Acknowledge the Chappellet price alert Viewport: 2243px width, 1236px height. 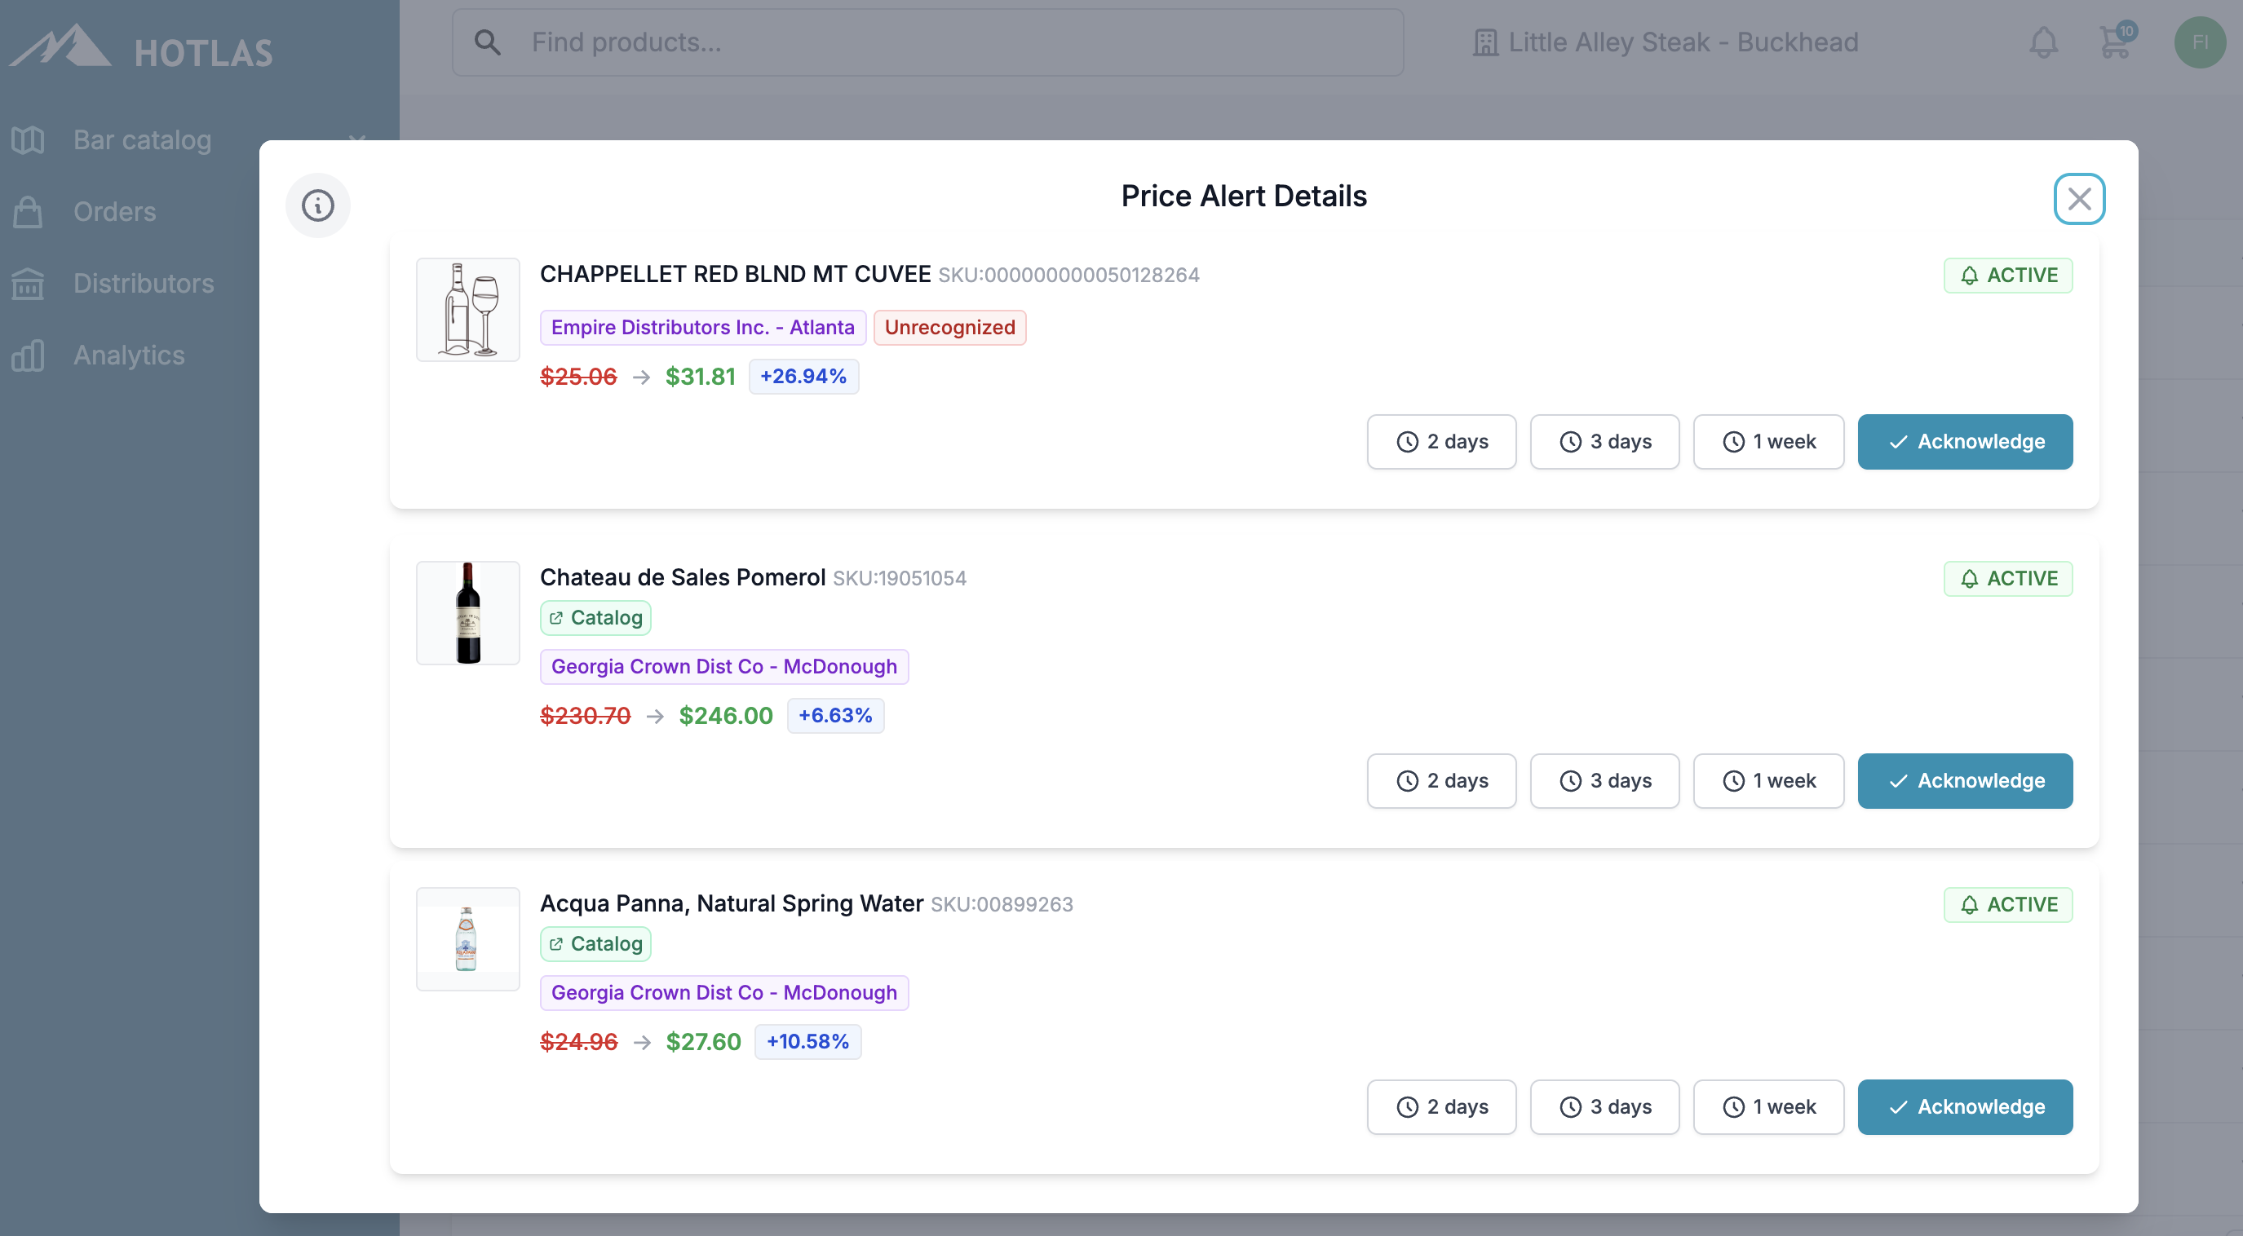pos(1965,441)
